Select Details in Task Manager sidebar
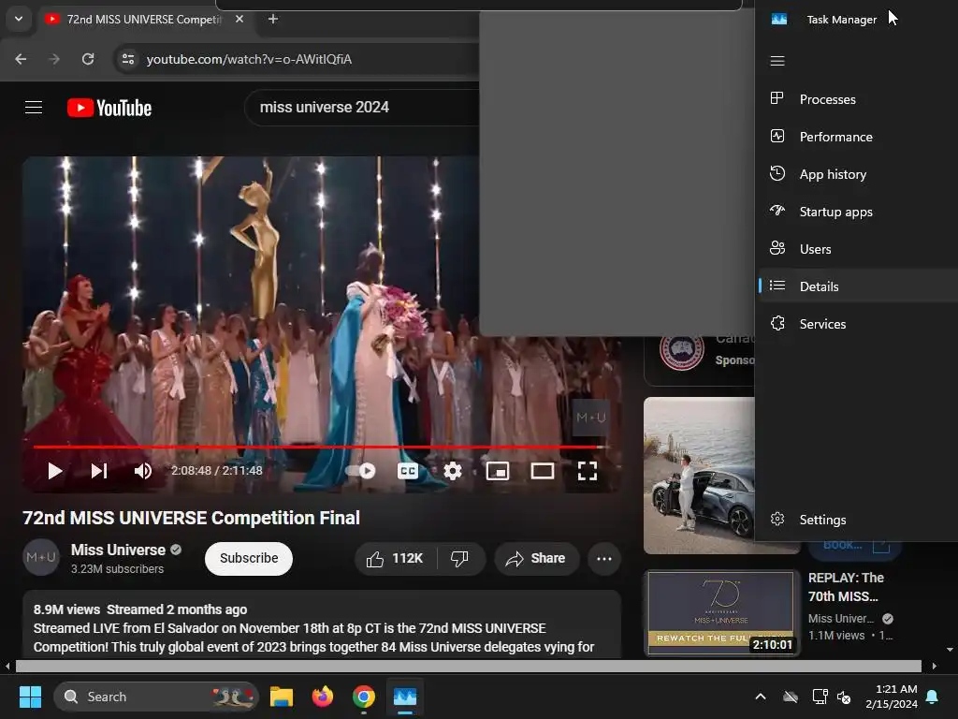 [x=857, y=286]
